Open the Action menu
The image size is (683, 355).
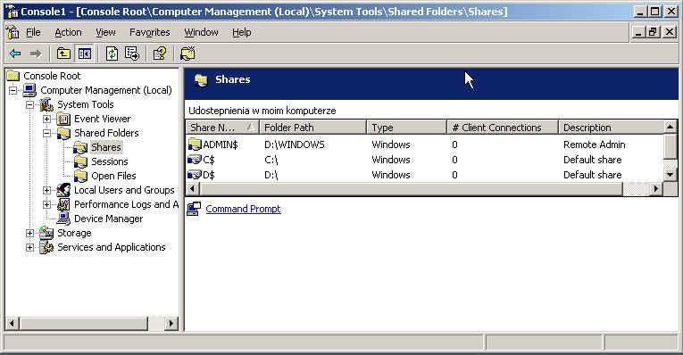(68, 32)
